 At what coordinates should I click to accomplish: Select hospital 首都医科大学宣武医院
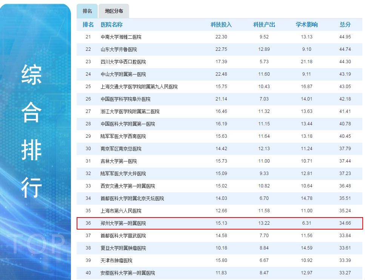point(123,236)
